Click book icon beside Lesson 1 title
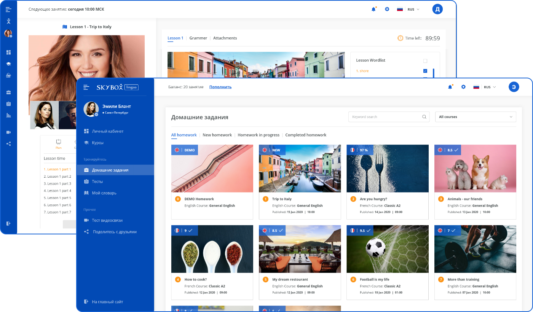This screenshot has height=312, width=533. [65, 27]
